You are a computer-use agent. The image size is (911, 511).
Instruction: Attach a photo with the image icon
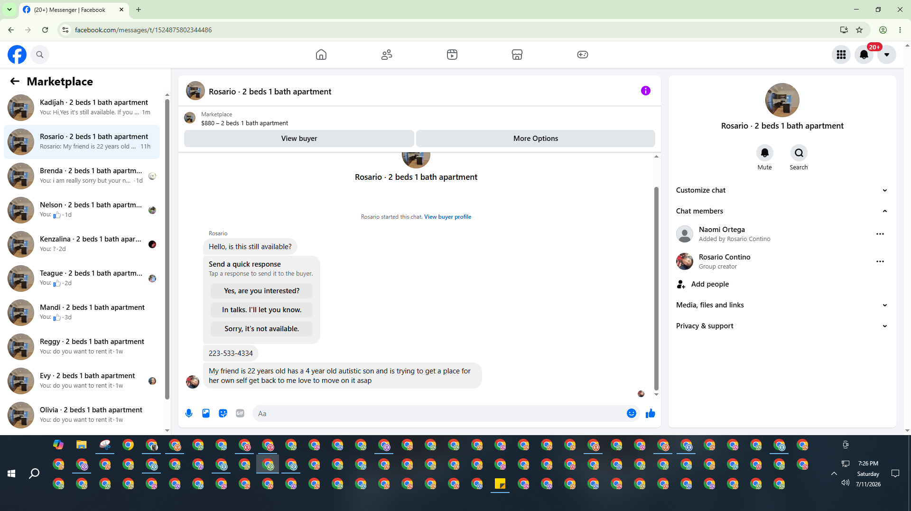[206, 413]
